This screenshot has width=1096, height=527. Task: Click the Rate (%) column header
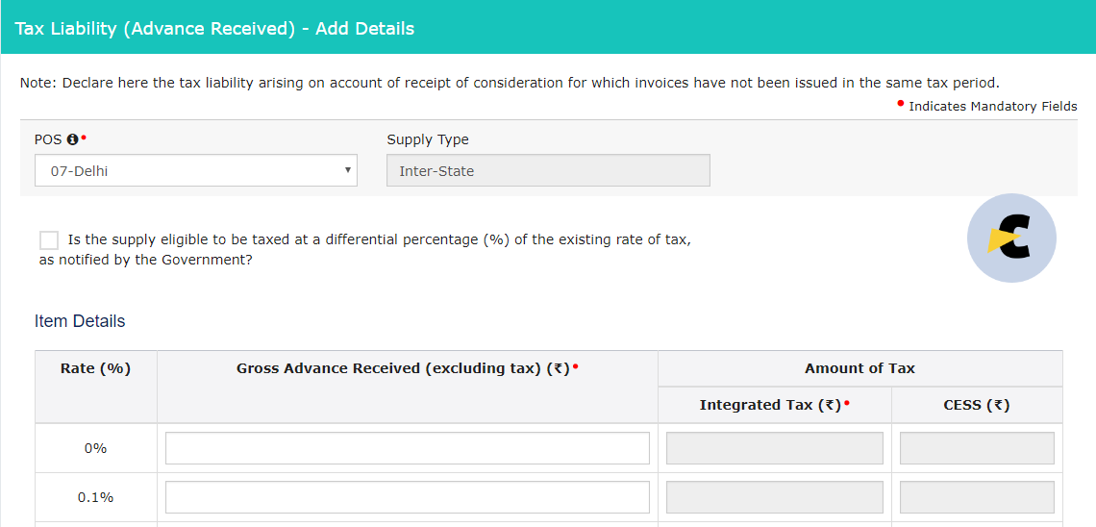click(x=96, y=368)
